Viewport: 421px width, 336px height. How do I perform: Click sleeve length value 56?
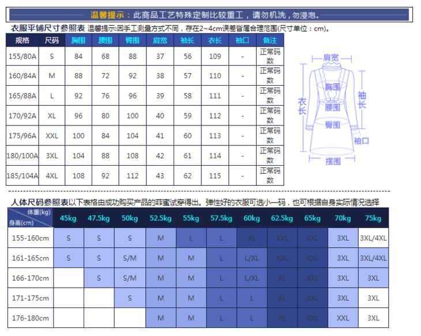pyautogui.click(x=187, y=56)
